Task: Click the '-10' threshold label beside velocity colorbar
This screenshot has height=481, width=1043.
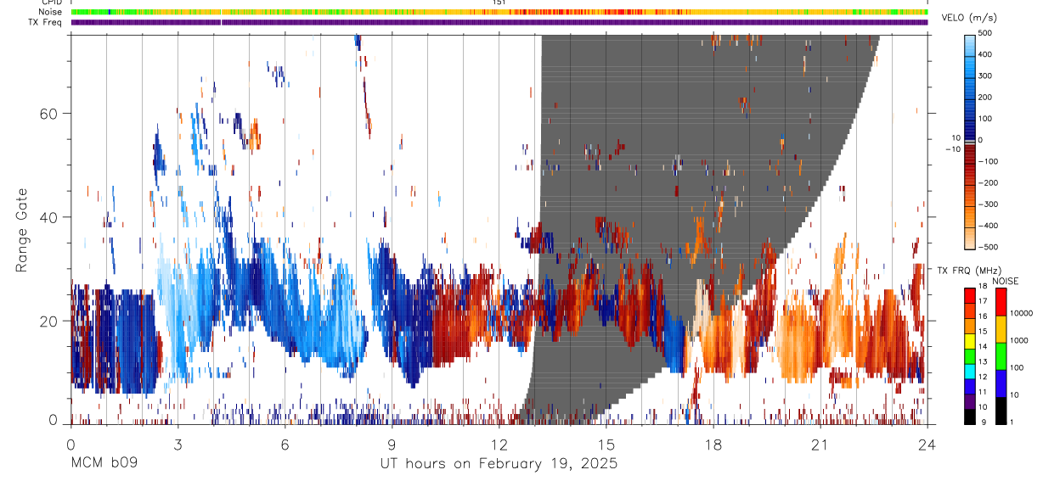Action: (x=951, y=148)
